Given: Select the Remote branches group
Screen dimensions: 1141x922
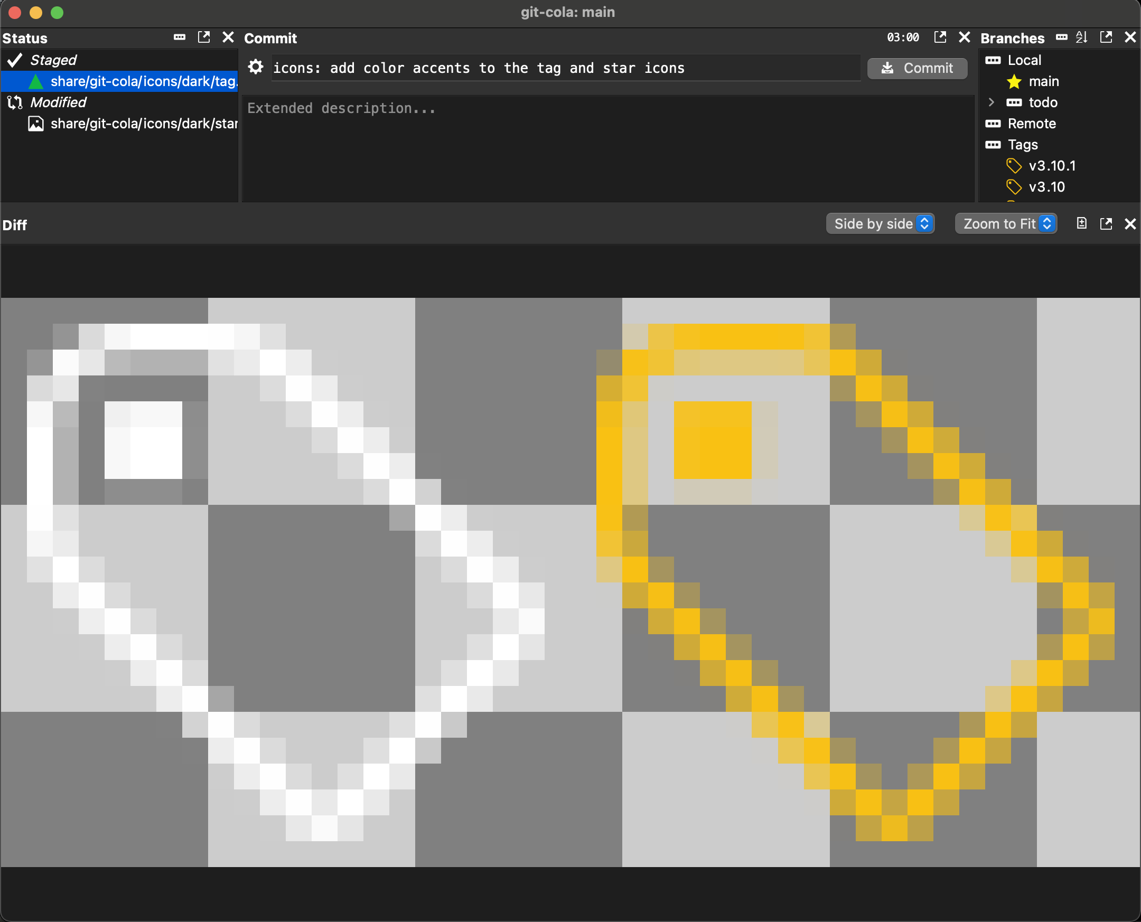Looking at the screenshot, I should [x=1031, y=124].
